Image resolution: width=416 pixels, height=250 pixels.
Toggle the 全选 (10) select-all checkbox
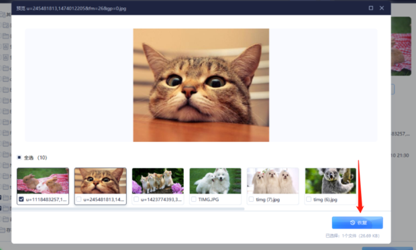[x=19, y=158]
